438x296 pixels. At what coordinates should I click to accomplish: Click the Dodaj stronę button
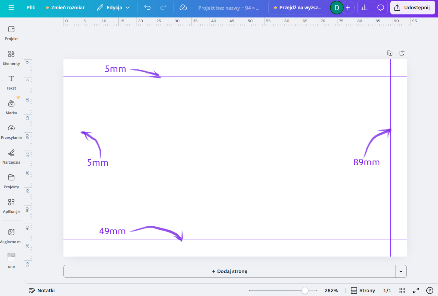(229, 271)
